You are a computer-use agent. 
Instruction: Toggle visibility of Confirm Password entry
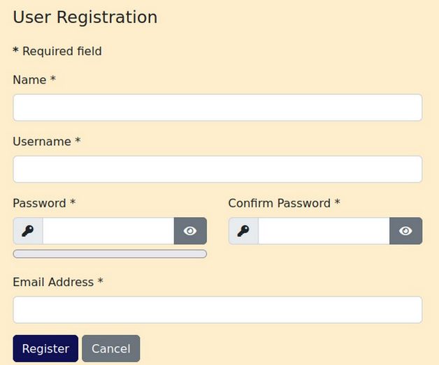(405, 231)
